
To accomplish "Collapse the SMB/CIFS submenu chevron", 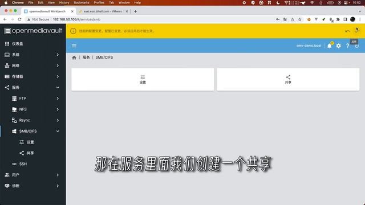I will (58, 131).
